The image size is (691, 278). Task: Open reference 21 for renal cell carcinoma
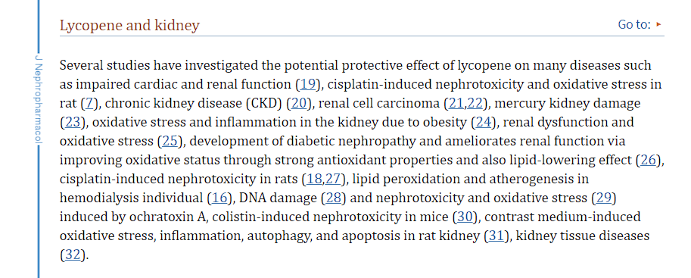tap(456, 104)
